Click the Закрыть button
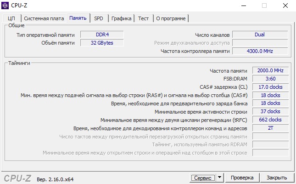296x184 pixels. point(277,178)
